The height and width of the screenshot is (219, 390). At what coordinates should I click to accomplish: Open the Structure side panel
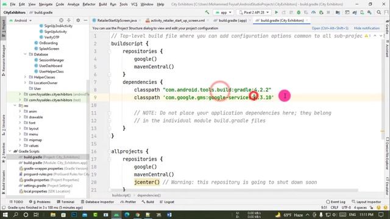[x=3, y=125]
